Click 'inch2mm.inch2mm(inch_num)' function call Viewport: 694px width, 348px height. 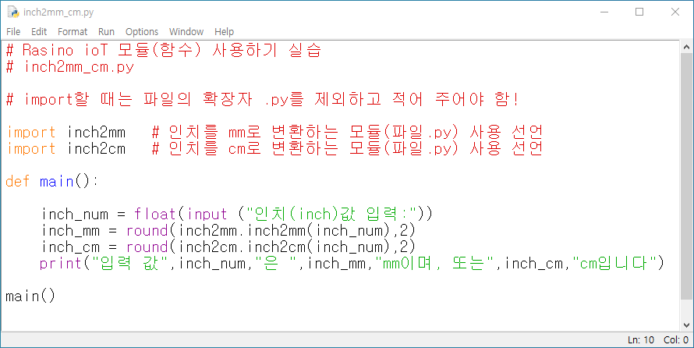(x=284, y=231)
